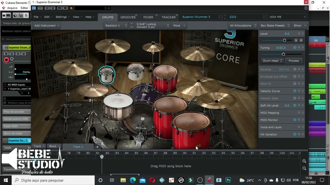Click the Level slider handle
Screen dimensions: 330x185
[x=285, y=40]
